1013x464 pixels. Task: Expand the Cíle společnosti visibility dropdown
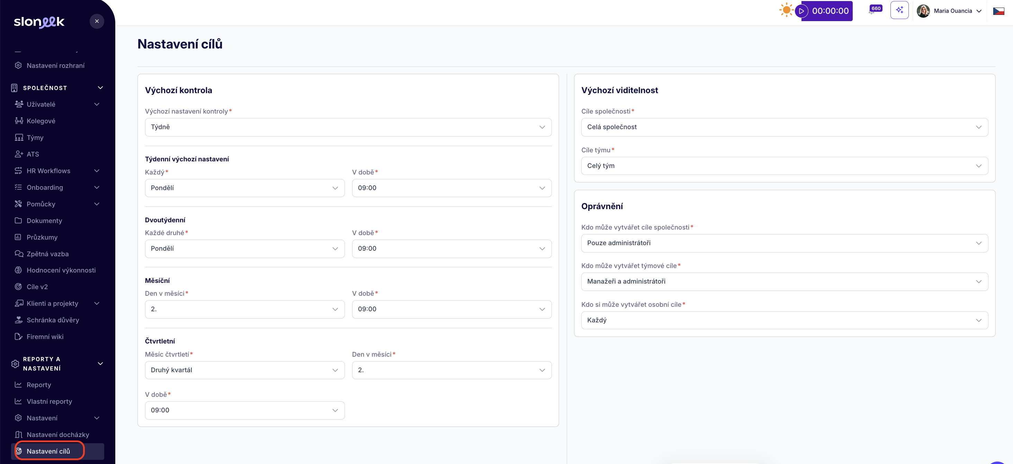click(784, 127)
